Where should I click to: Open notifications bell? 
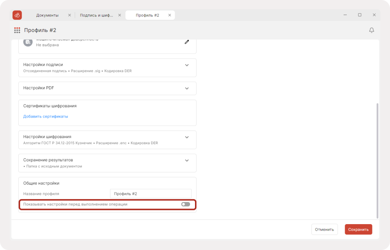(x=371, y=30)
